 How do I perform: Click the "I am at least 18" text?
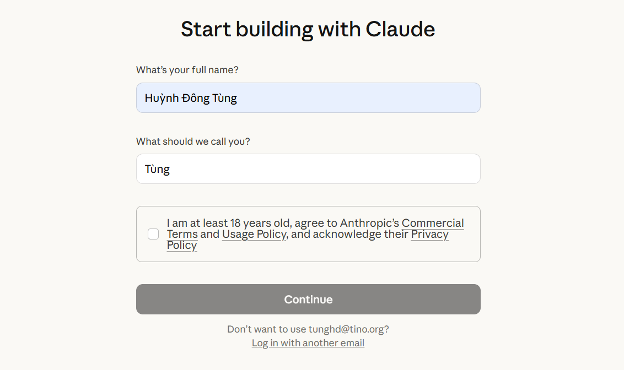(x=204, y=223)
